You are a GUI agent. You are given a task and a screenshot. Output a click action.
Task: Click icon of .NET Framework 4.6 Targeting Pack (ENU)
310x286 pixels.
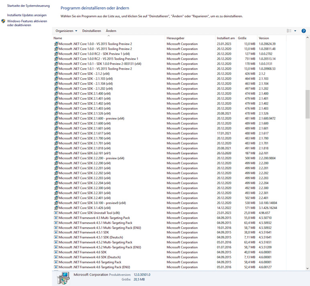coord(56,267)
